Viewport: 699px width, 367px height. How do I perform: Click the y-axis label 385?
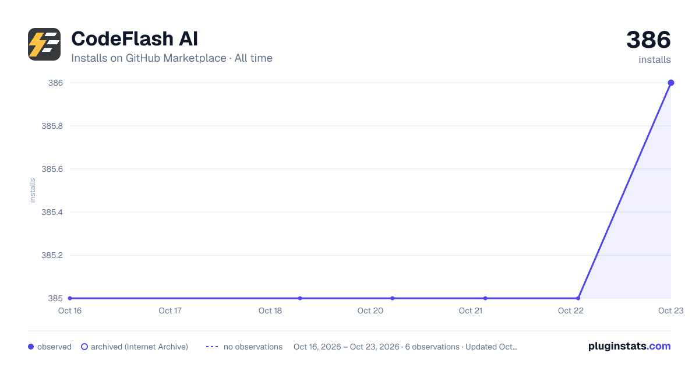56,298
